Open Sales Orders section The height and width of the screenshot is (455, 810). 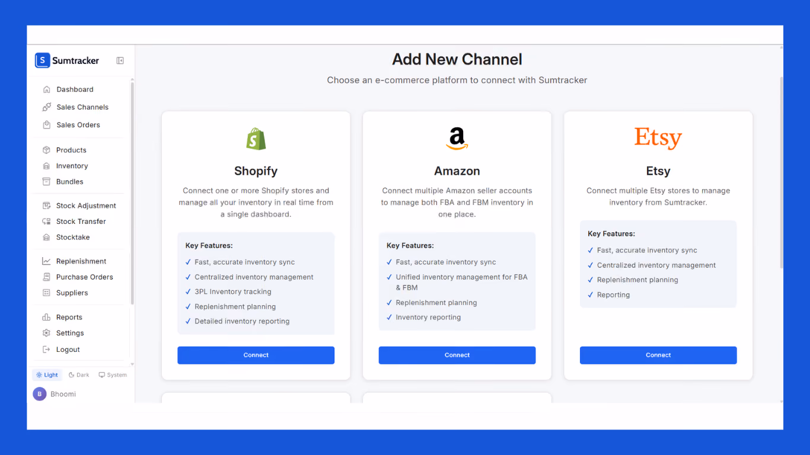click(x=78, y=125)
